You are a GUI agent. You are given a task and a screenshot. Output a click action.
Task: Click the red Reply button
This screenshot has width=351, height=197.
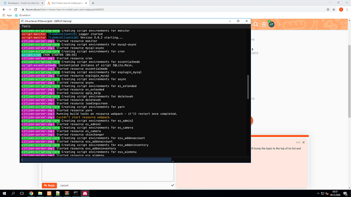pos(49,185)
